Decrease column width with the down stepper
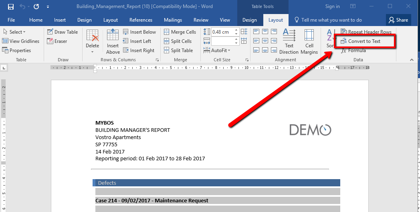This screenshot has width=420, height=212. point(236,43)
